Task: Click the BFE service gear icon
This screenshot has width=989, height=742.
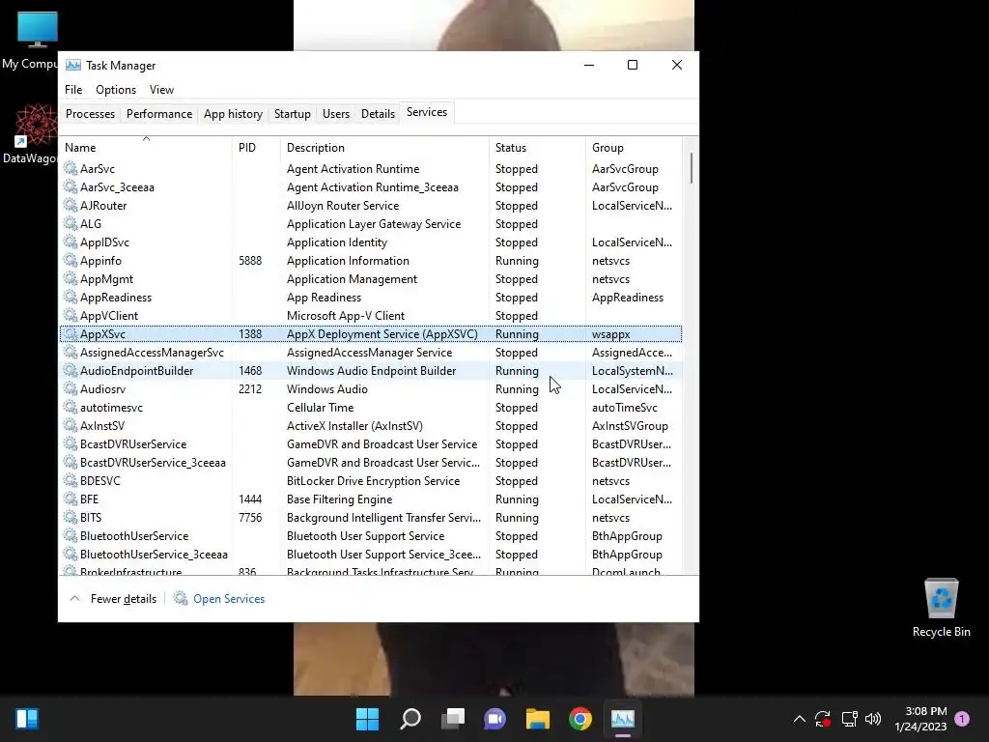Action: 71,499
